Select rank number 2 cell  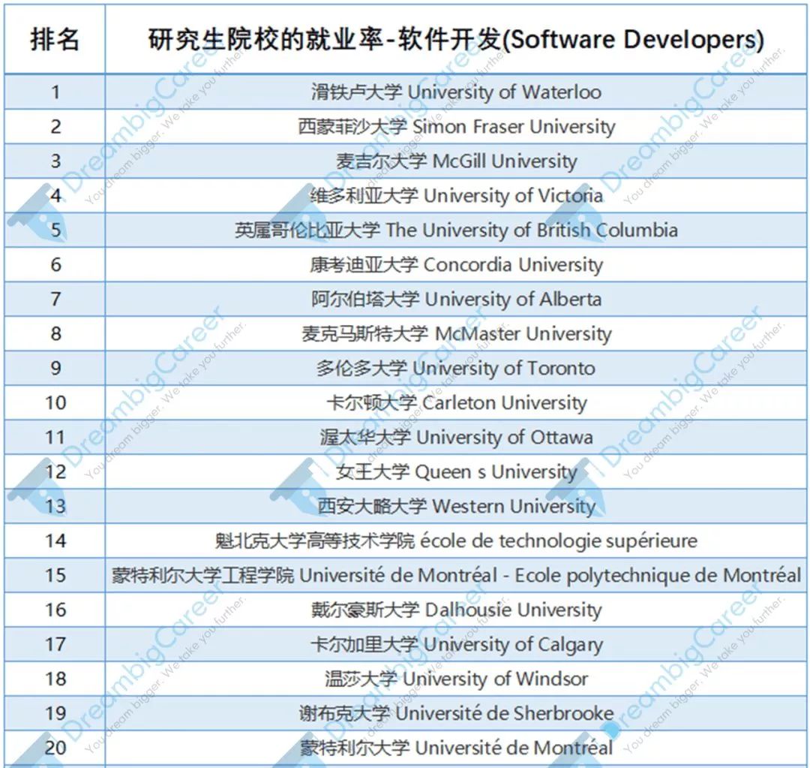click(55, 127)
